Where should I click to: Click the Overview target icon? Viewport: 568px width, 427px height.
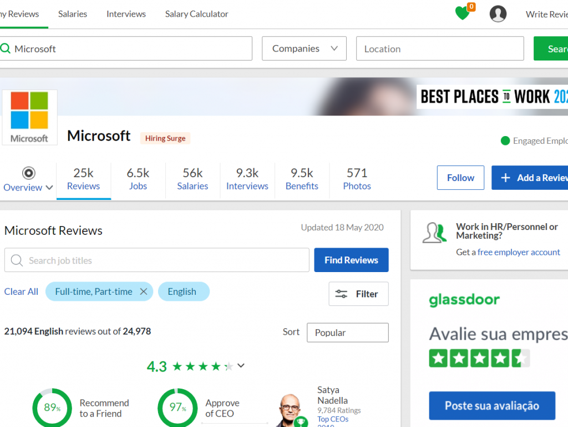(29, 173)
